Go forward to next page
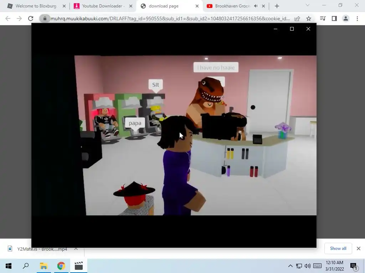 (19, 18)
